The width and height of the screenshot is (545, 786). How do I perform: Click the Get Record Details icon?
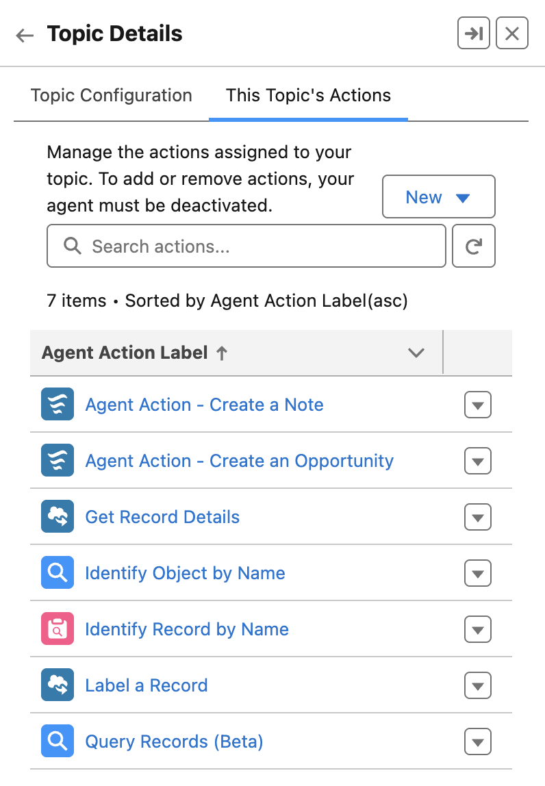[58, 517]
